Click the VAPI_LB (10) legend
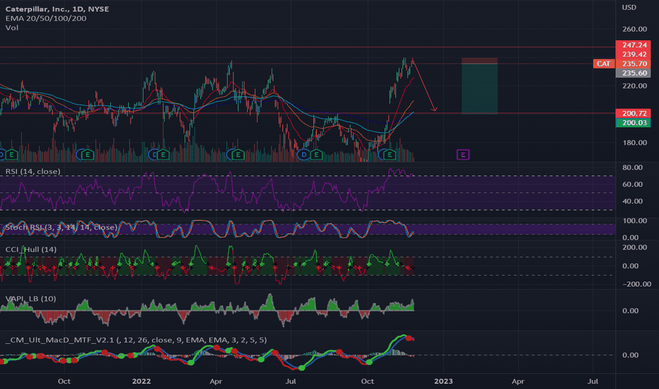 click(x=30, y=298)
